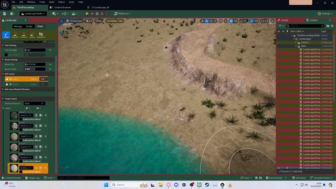Click the Outliner filter icon
Viewport: 336px width, 189px height.
coord(281,26)
